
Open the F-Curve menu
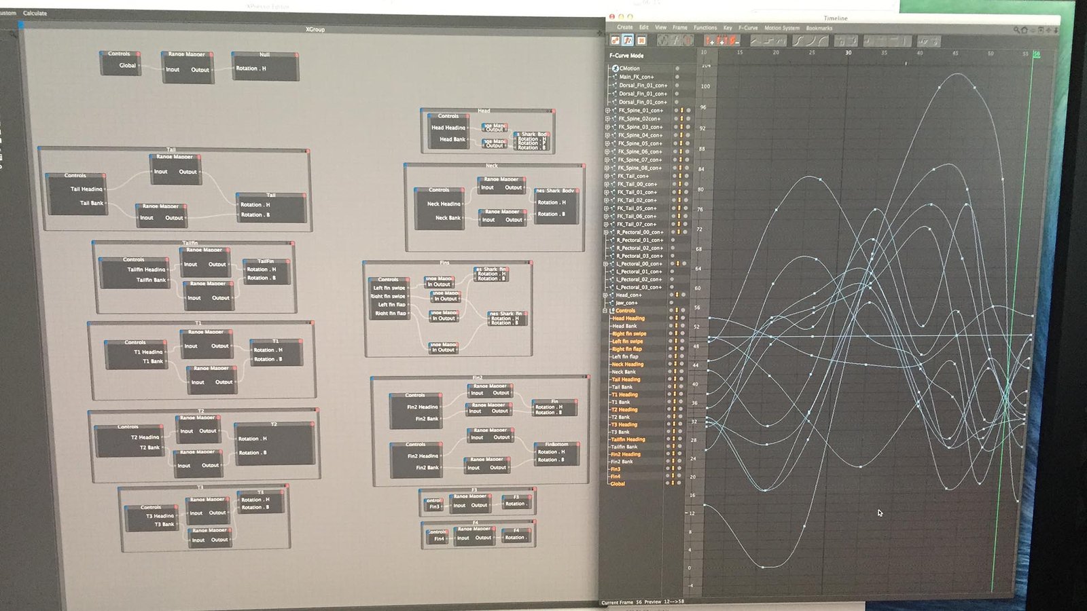[747, 28]
